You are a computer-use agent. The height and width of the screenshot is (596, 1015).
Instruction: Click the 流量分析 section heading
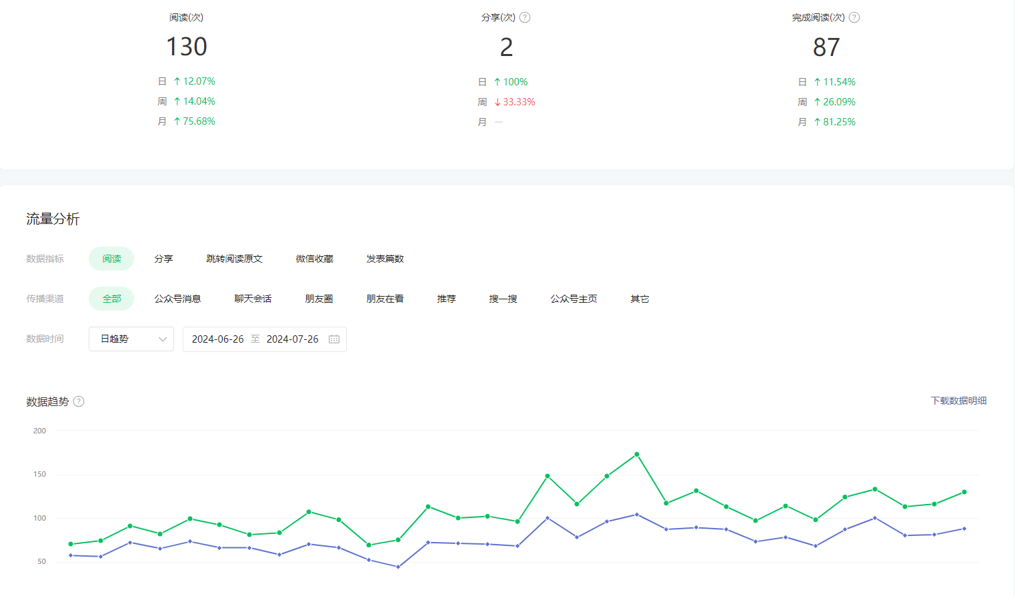(53, 219)
